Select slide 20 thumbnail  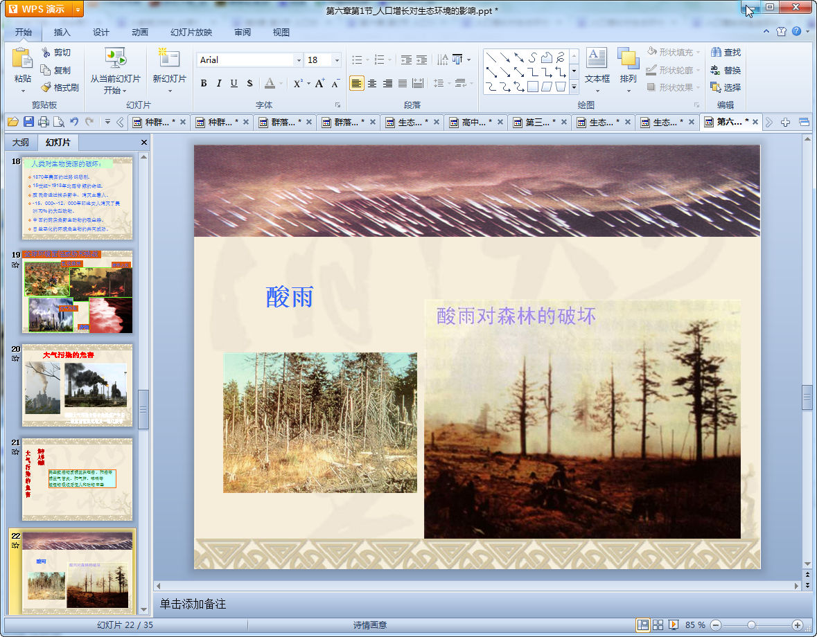(x=77, y=385)
